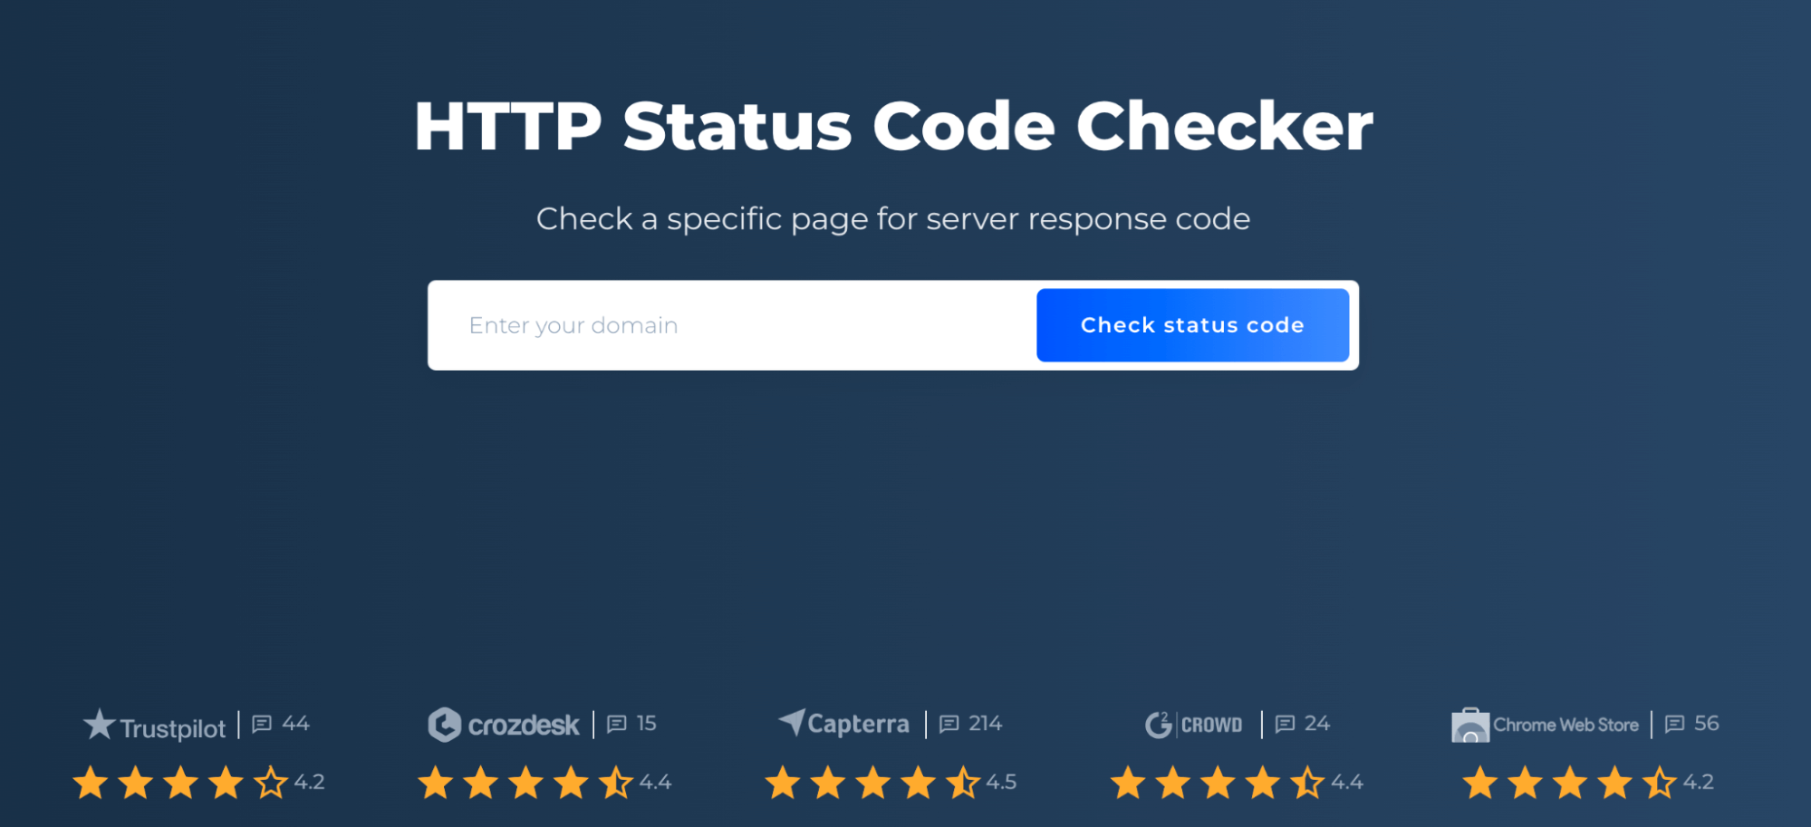The height and width of the screenshot is (827, 1811).
Task: Open the Chrome Web Store text link
Action: point(1565,726)
